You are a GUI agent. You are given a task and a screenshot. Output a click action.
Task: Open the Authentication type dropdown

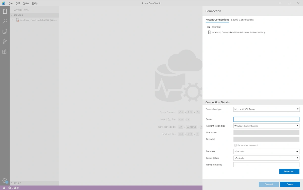[266, 126]
